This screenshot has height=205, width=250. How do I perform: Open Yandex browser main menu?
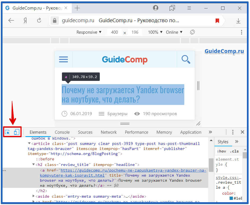[189, 8]
